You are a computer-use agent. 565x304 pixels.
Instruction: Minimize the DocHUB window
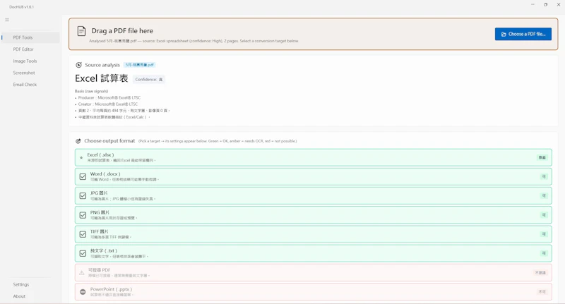pyautogui.click(x=533, y=4)
